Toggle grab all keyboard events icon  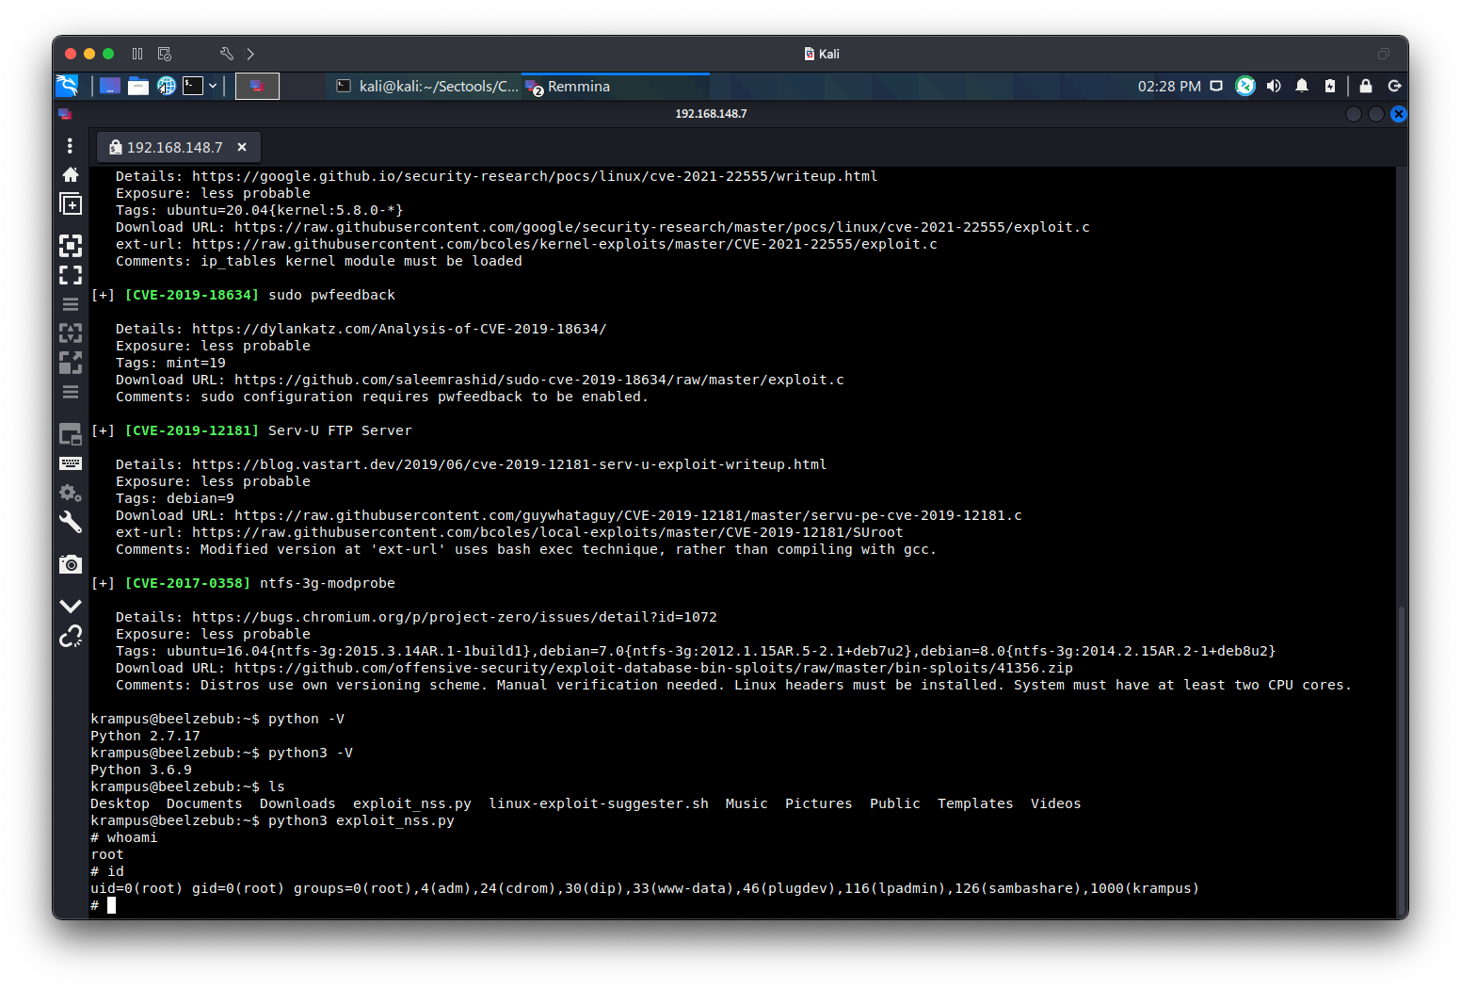pos(71,463)
